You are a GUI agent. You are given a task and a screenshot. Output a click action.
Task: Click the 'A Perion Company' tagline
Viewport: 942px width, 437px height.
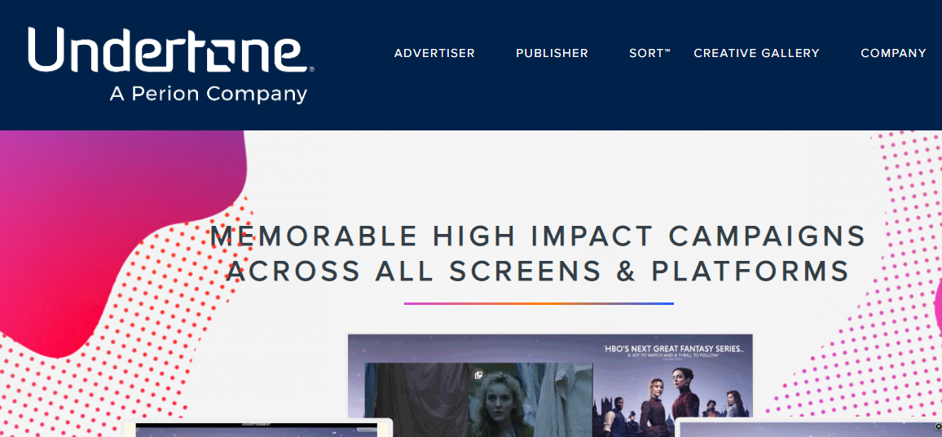pos(209,95)
